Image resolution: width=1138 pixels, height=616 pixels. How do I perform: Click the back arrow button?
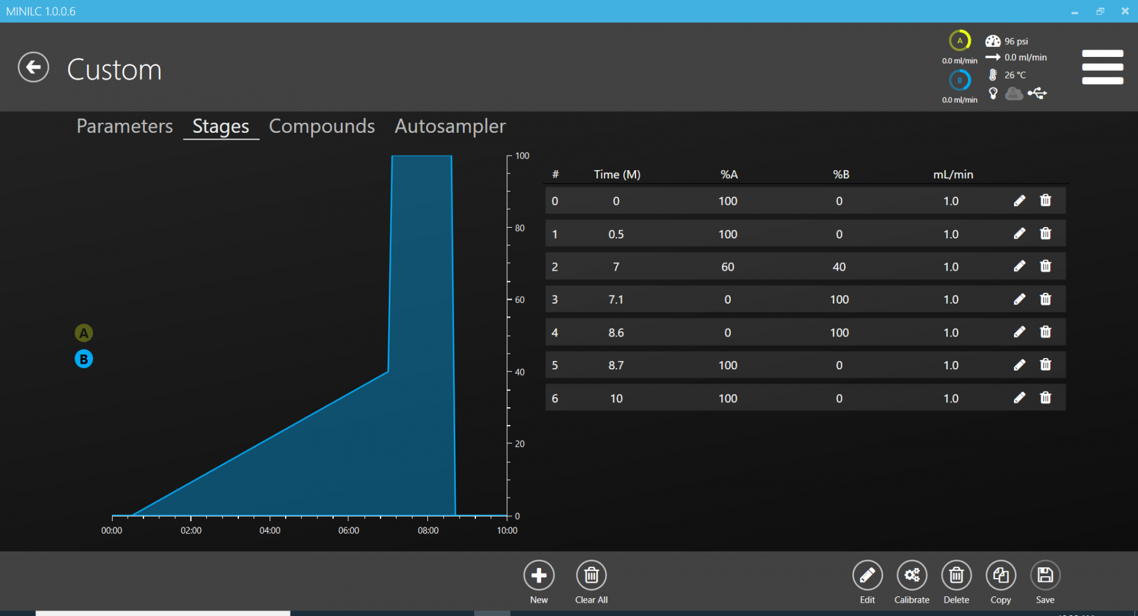pos(34,67)
